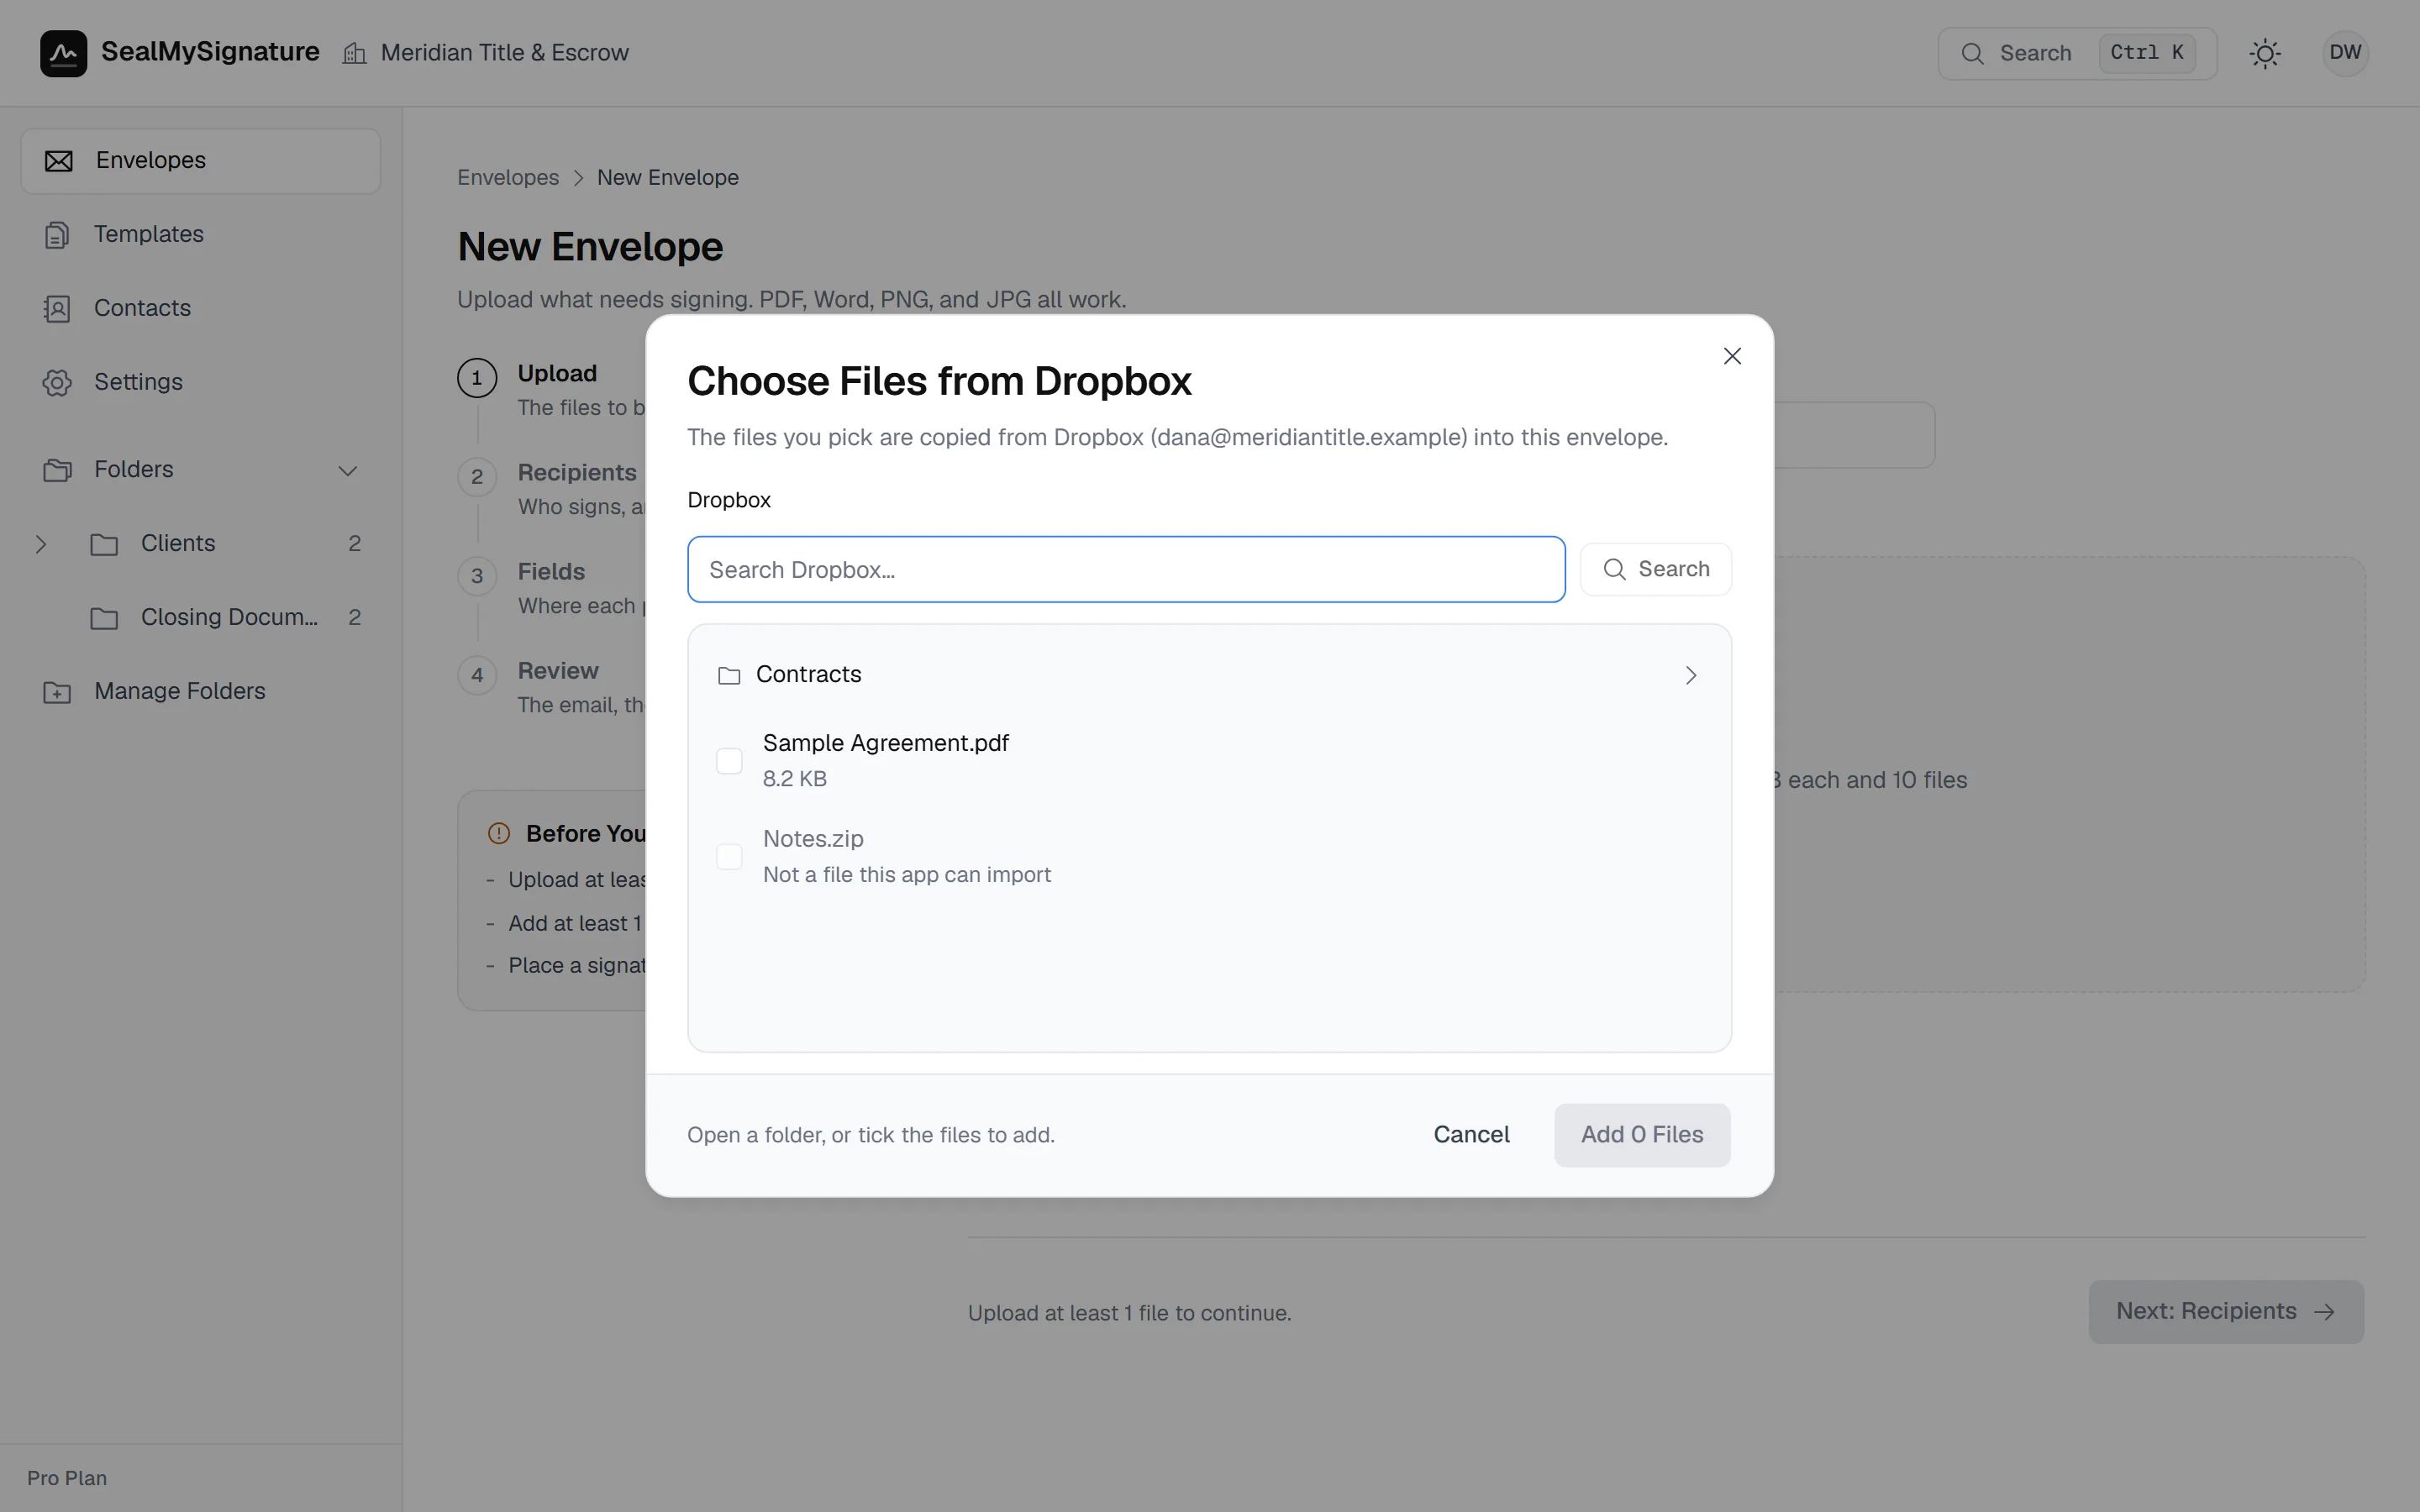Click the Pro Plan label
The height and width of the screenshot is (1512, 2420).
67,1478
